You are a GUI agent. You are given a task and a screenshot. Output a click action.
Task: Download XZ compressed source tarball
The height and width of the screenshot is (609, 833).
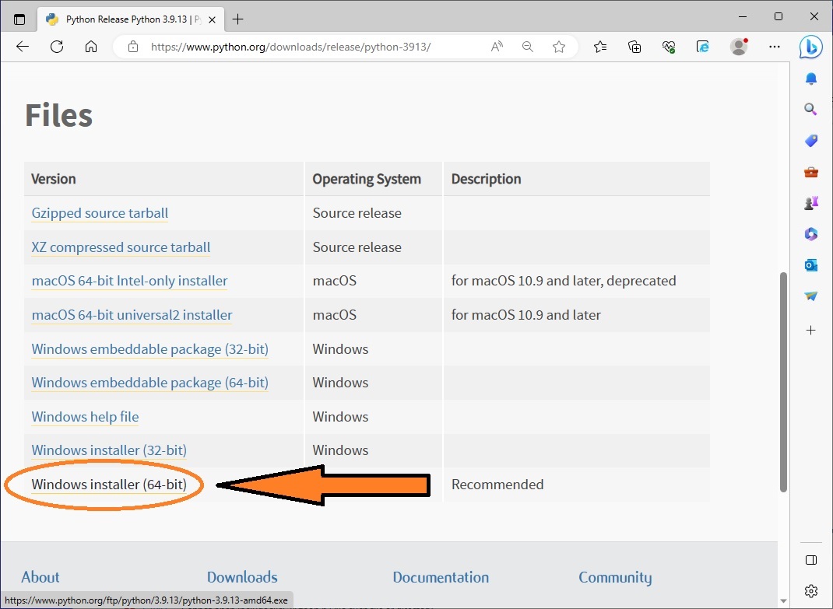121,247
